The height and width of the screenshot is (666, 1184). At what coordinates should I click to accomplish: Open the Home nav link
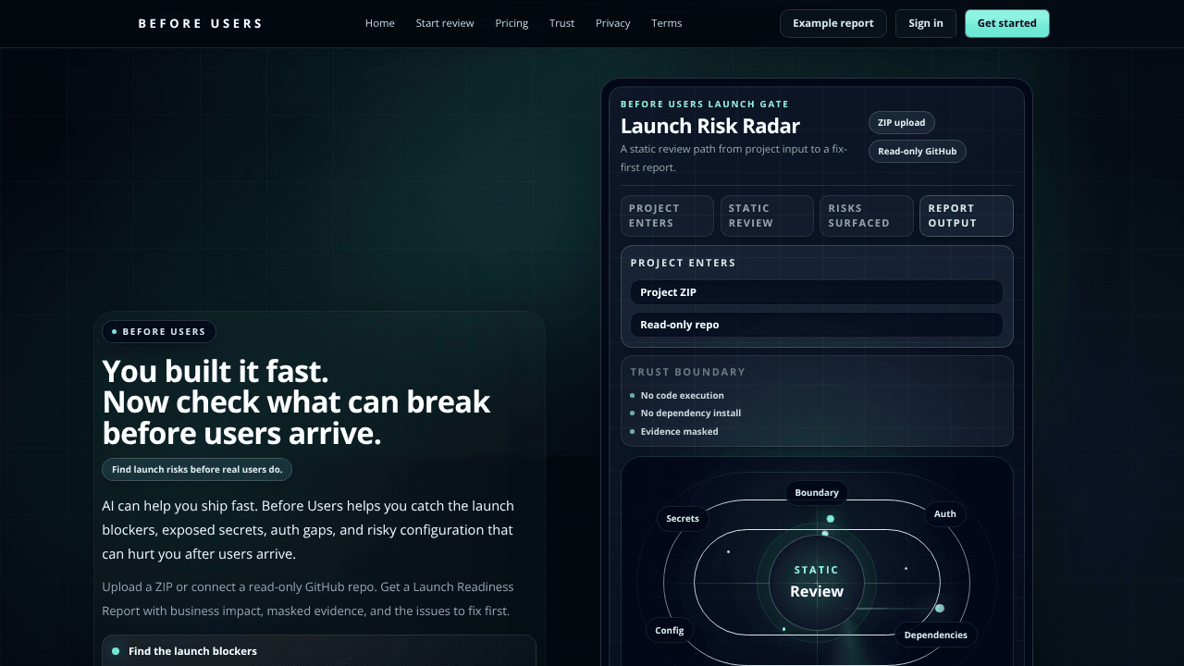click(x=379, y=23)
